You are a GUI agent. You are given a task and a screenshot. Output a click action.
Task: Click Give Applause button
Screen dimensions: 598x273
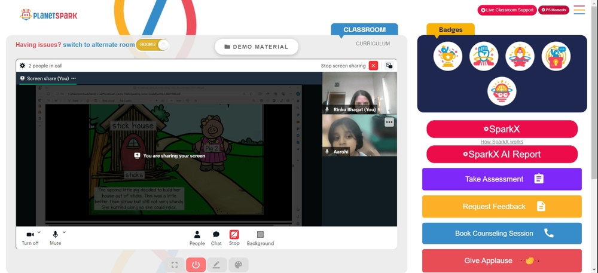pos(502,261)
